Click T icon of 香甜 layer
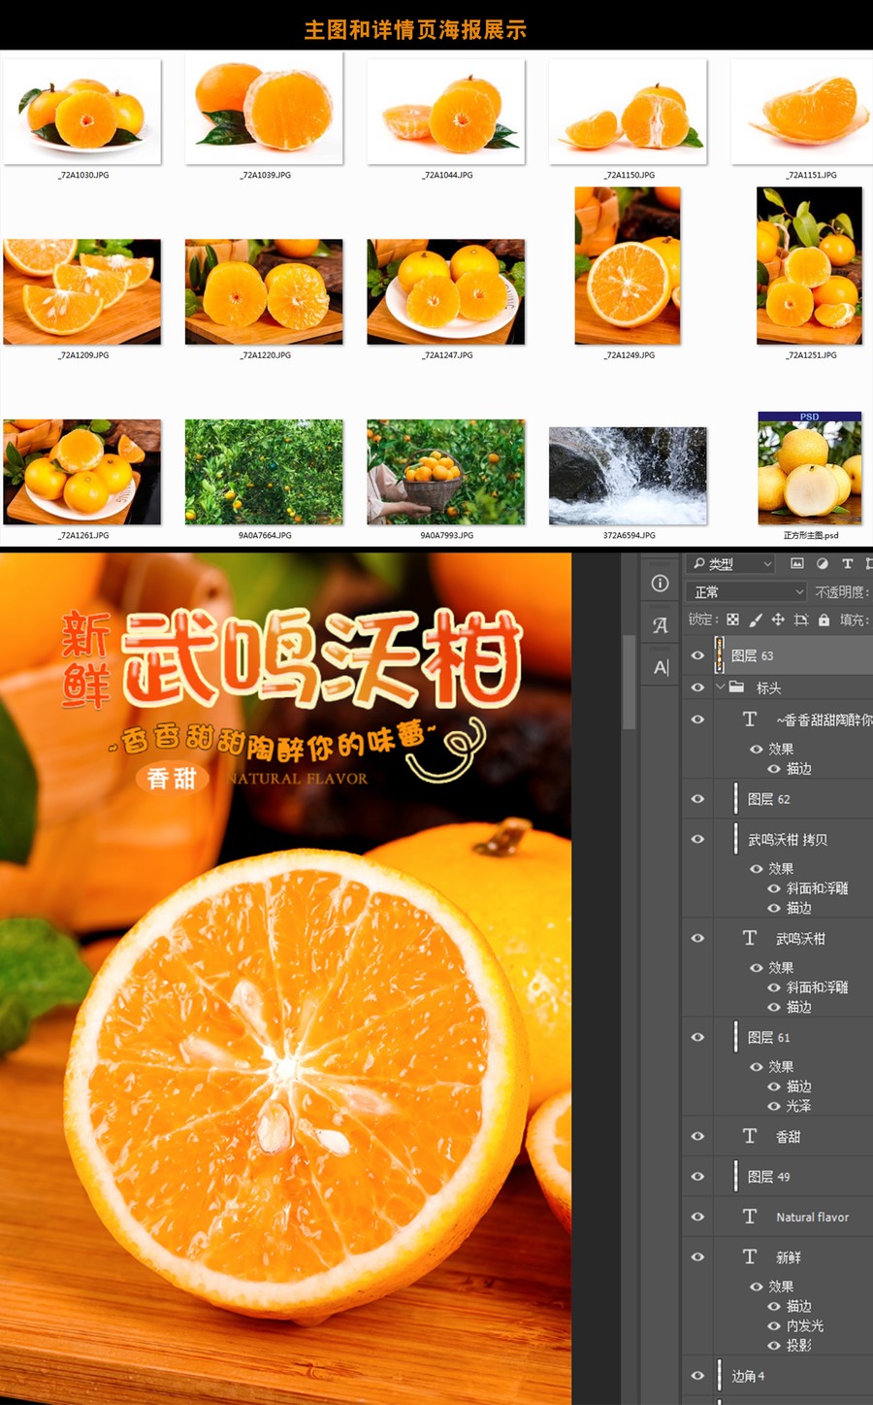Screen dimensions: 873x1405 coord(750,1136)
